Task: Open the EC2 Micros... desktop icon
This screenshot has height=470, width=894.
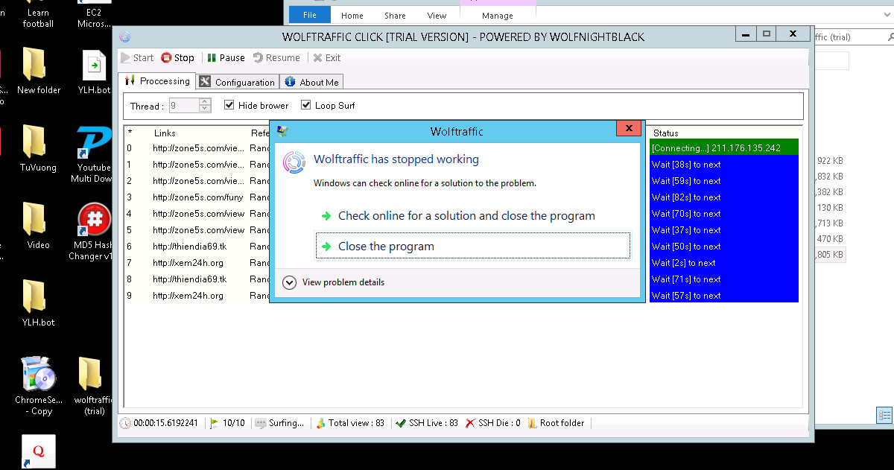Action: 94,14
